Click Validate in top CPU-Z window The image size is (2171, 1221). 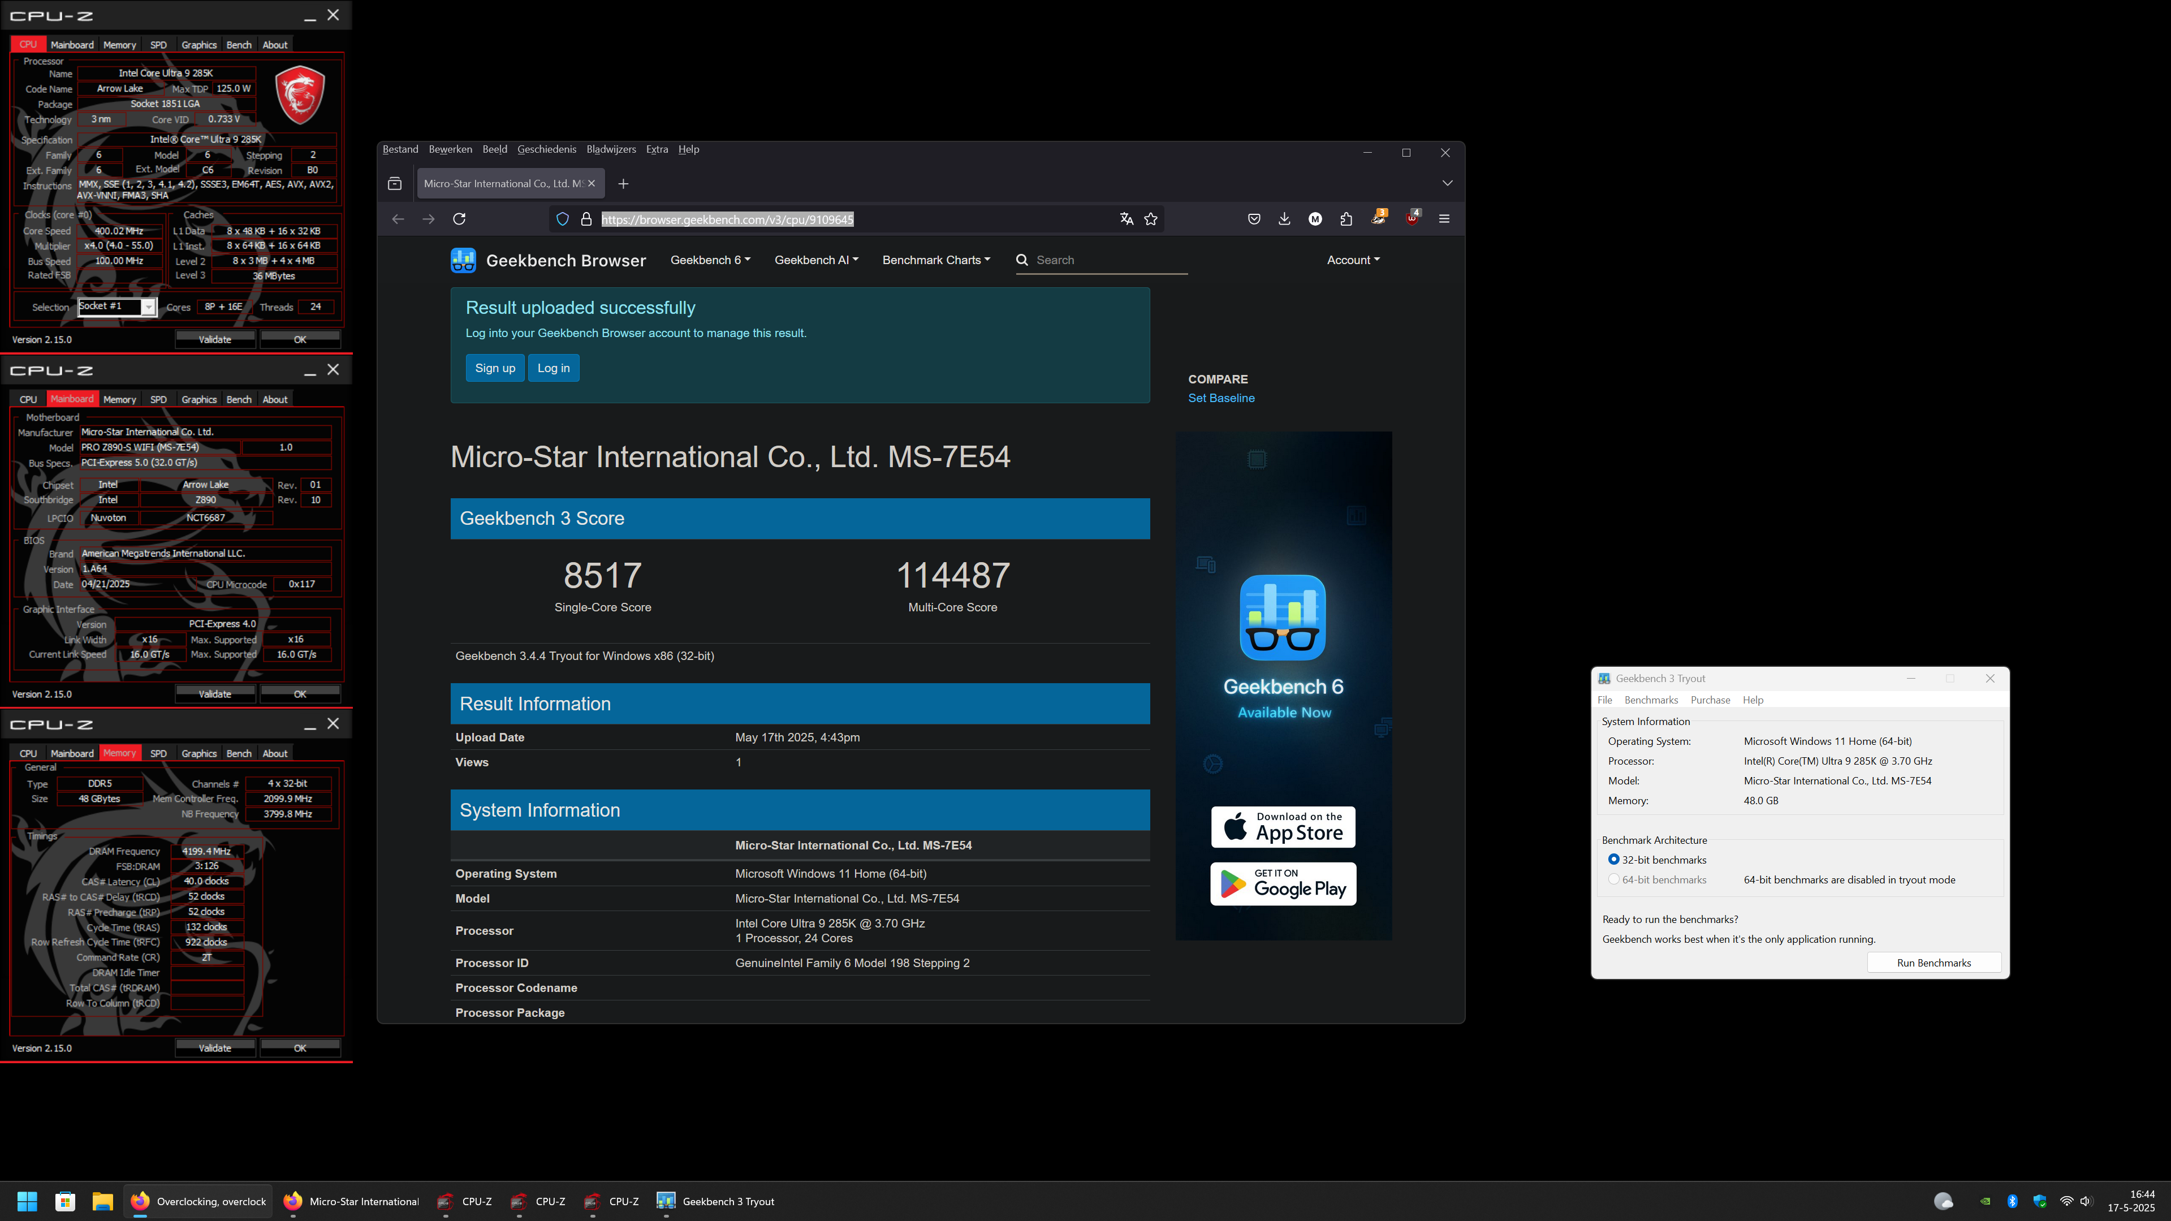[215, 339]
